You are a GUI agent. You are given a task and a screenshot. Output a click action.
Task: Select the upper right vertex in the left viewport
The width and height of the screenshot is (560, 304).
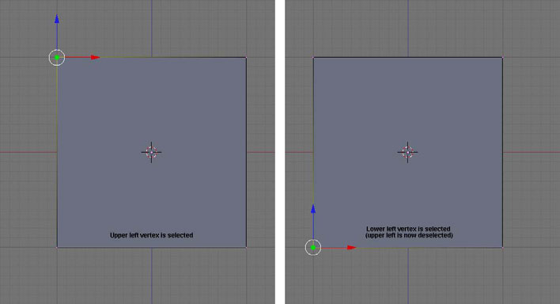[x=247, y=57]
